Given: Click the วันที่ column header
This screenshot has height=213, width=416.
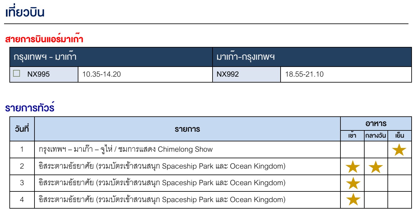Looking at the screenshot, I should click(x=22, y=129).
